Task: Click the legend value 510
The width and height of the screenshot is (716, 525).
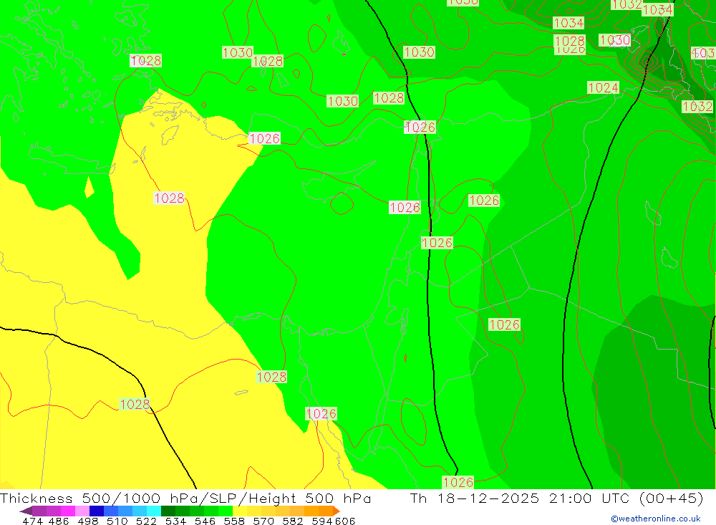Action: (117, 521)
